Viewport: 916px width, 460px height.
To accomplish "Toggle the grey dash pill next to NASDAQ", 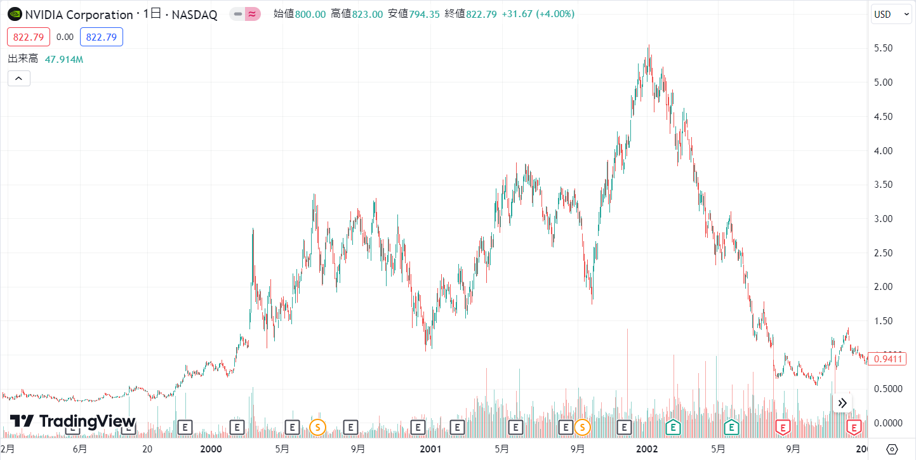I will [237, 14].
